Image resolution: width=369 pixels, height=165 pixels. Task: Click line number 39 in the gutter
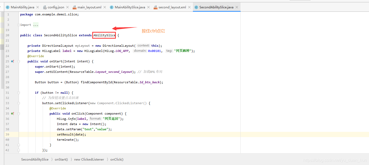point(7,134)
